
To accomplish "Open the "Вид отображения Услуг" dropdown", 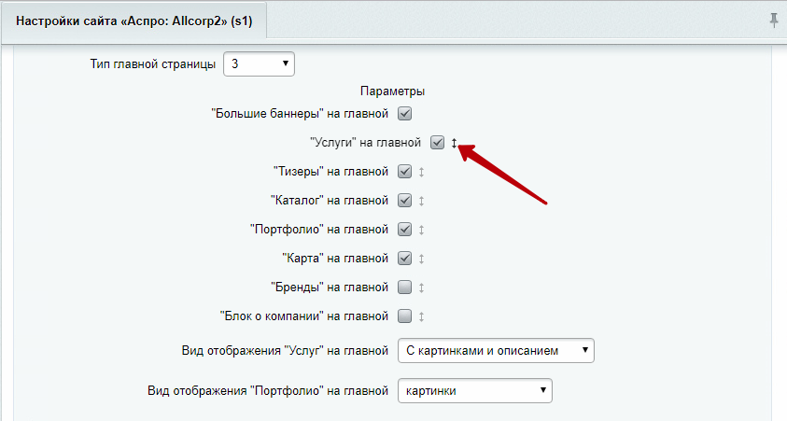I will click(496, 351).
